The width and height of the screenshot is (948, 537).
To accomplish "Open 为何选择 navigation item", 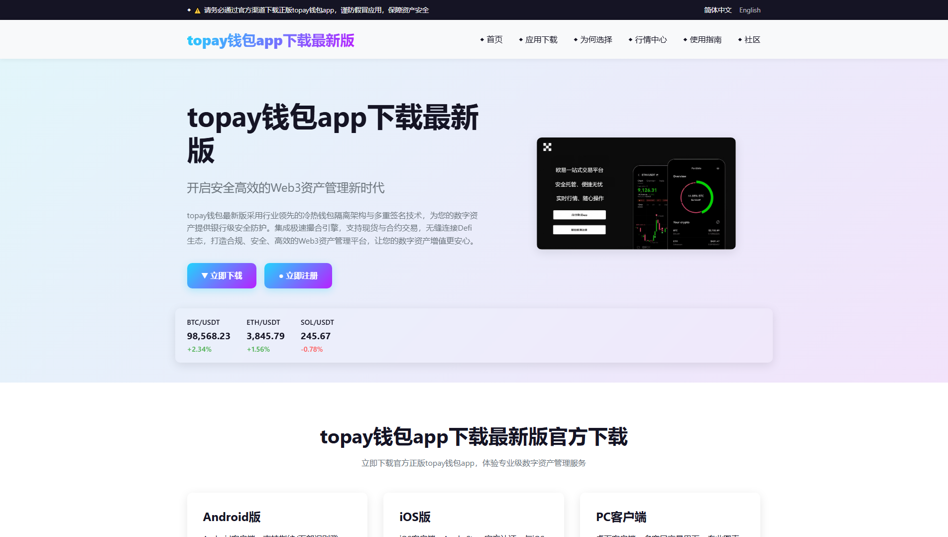I will [x=592, y=39].
